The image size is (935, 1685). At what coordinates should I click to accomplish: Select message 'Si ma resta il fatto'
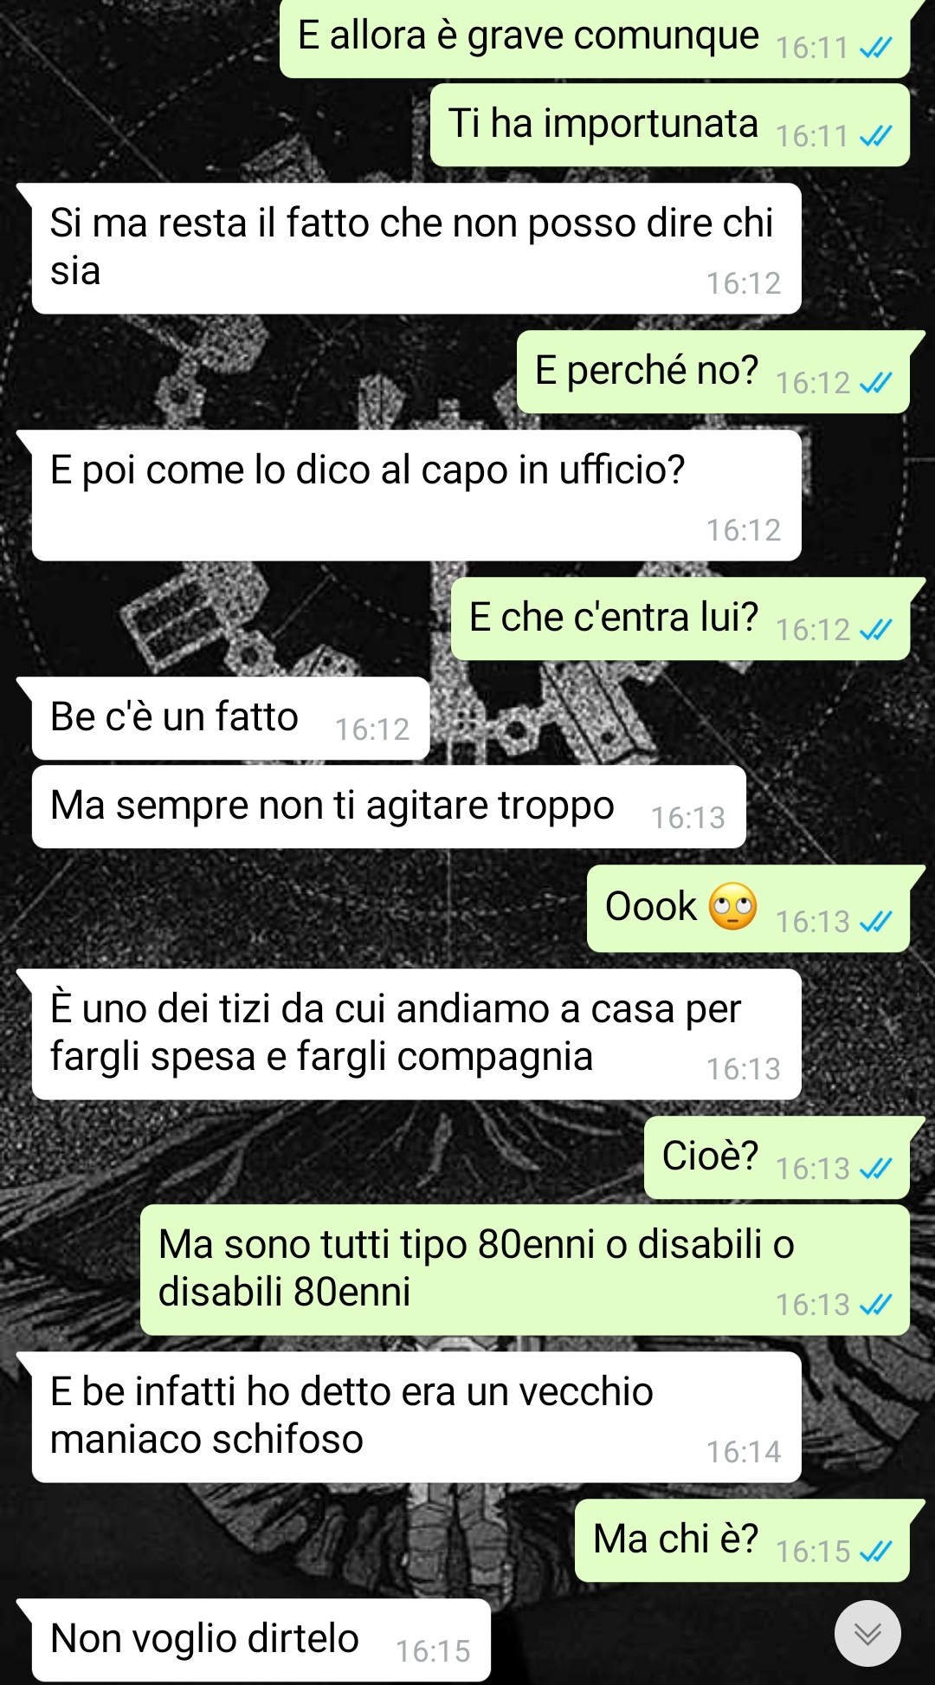pos(416,249)
